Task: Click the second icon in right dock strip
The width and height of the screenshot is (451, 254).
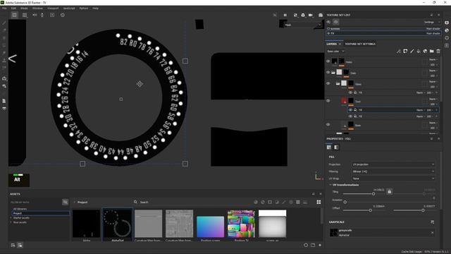Action: click(447, 30)
